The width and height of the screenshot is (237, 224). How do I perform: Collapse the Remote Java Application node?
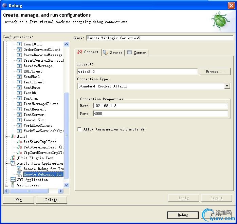pos(7,164)
